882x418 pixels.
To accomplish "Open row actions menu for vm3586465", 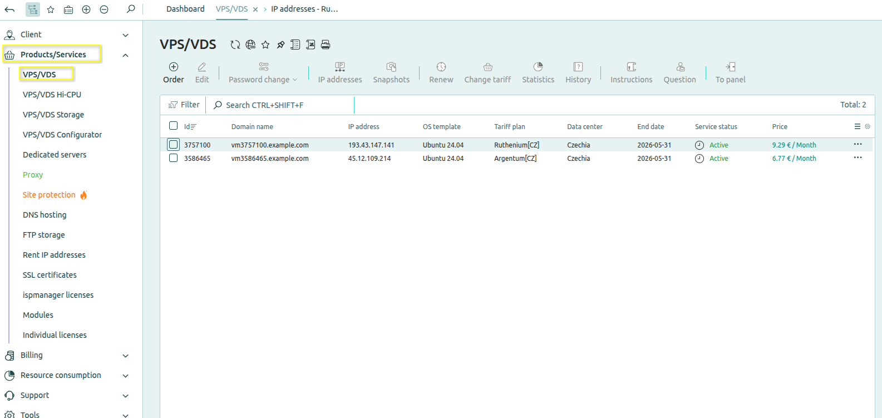I will coord(858,158).
